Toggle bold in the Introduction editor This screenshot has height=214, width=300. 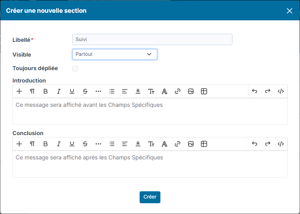coord(45,91)
